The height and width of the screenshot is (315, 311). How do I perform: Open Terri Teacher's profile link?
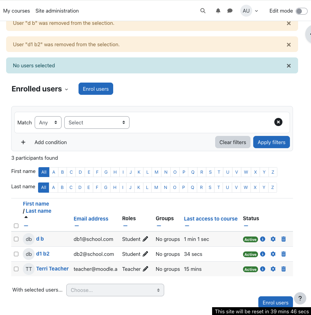click(x=52, y=268)
